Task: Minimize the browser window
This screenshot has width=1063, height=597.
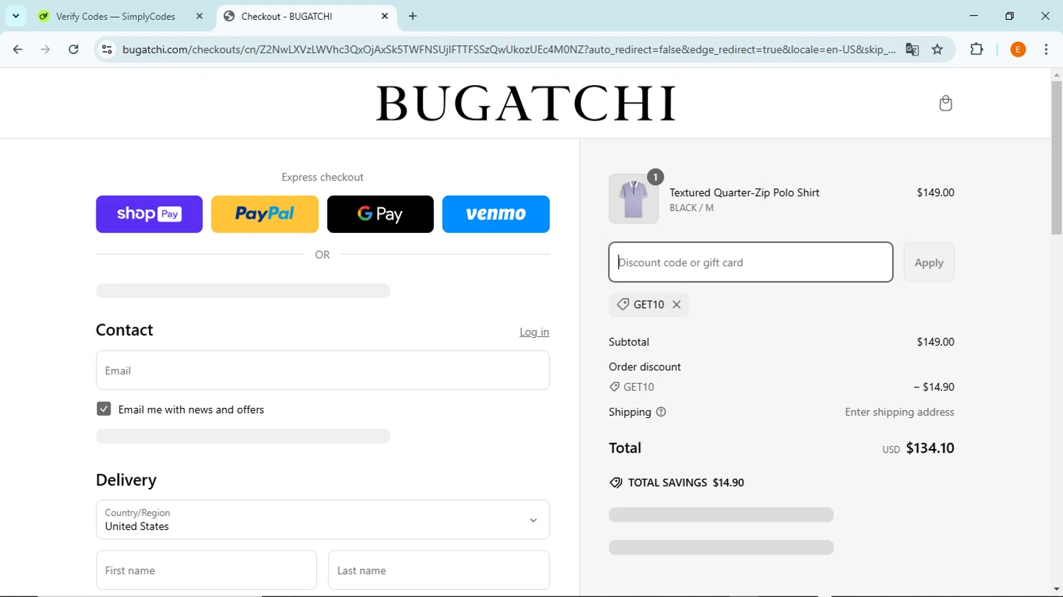Action: (x=974, y=16)
